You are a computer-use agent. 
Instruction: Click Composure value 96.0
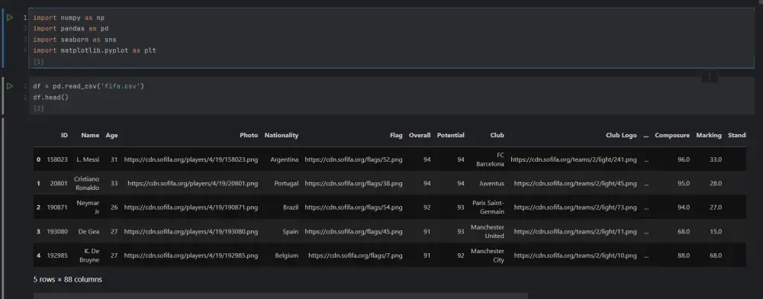(683, 159)
